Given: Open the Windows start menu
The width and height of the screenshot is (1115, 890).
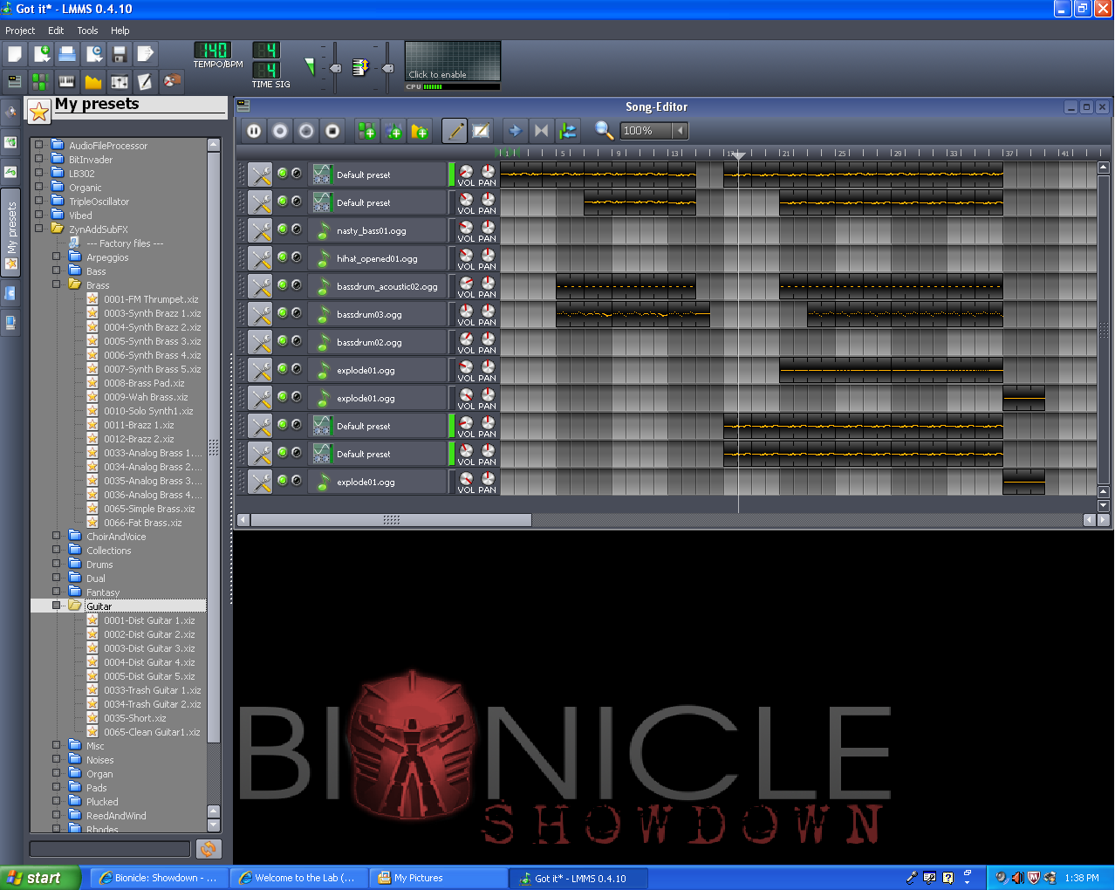Looking at the screenshot, I should coord(40,878).
